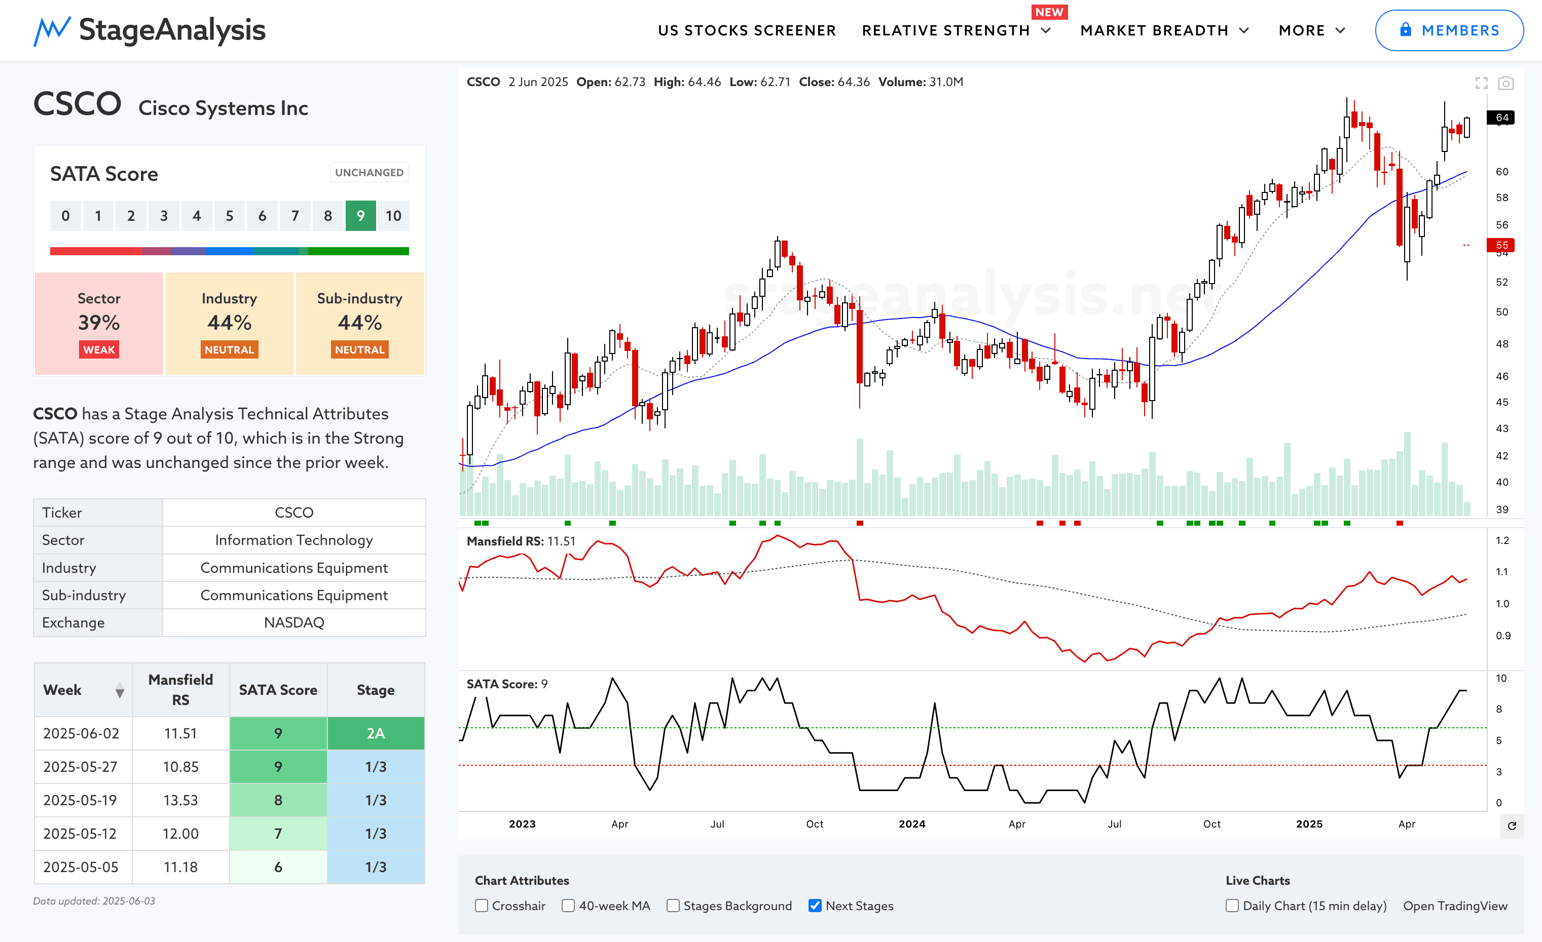This screenshot has height=942, width=1542.
Task: Expand Relative Strength chevron
Action: click(1046, 30)
